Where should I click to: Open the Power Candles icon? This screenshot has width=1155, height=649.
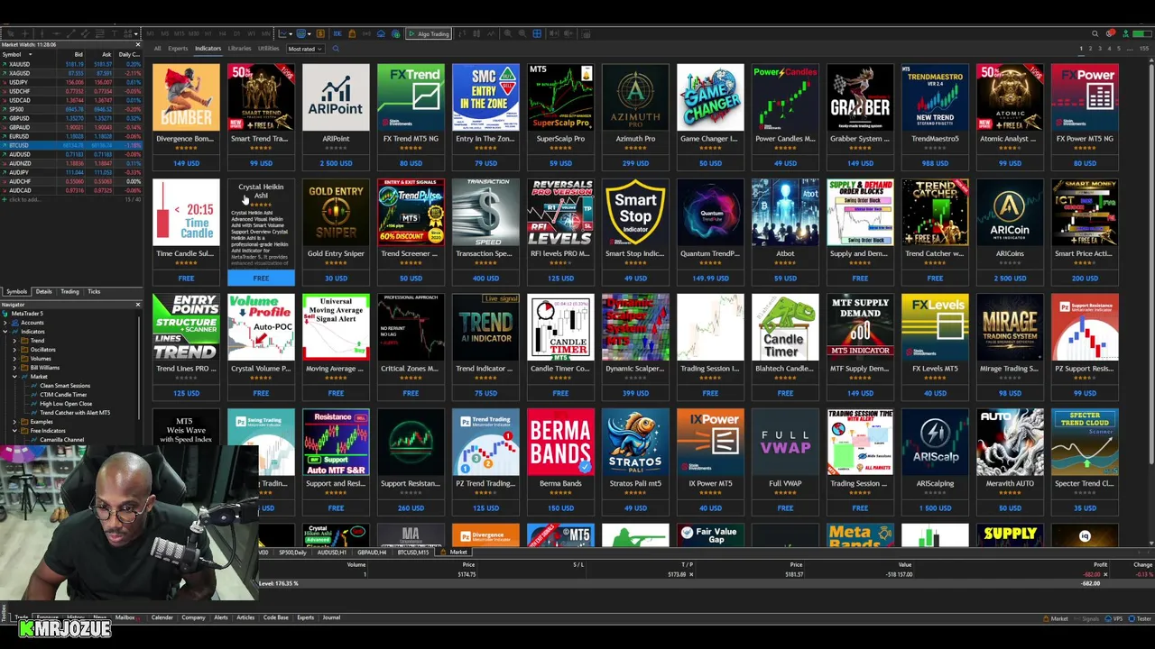pyautogui.click(x=785, y=98)
